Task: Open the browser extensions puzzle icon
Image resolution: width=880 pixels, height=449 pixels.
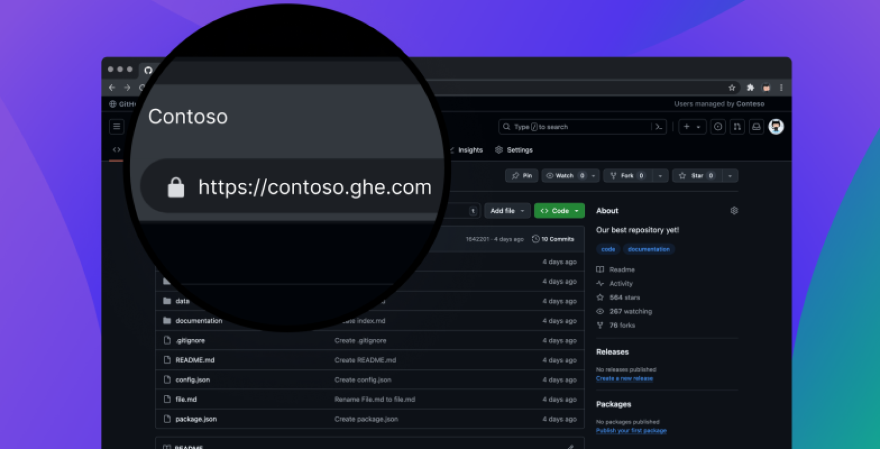Action: click(x=750, y=88)
